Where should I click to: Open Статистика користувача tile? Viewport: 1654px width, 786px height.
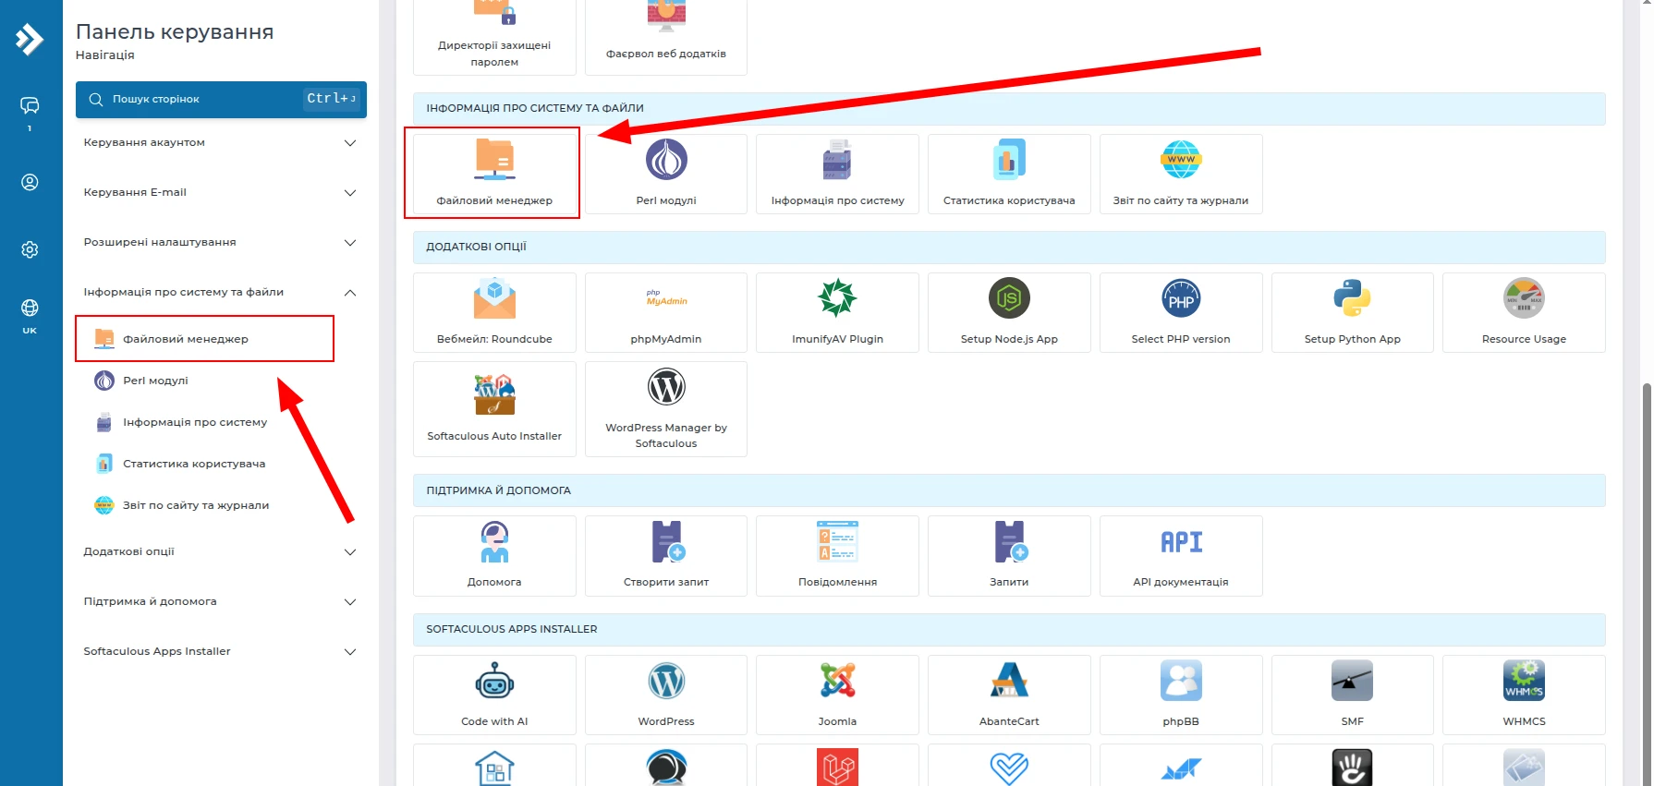pyautogui.click(x=1009, y=174)
